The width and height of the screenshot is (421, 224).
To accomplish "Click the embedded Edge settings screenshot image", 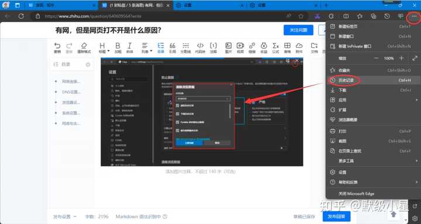I will tap(202, 112).
